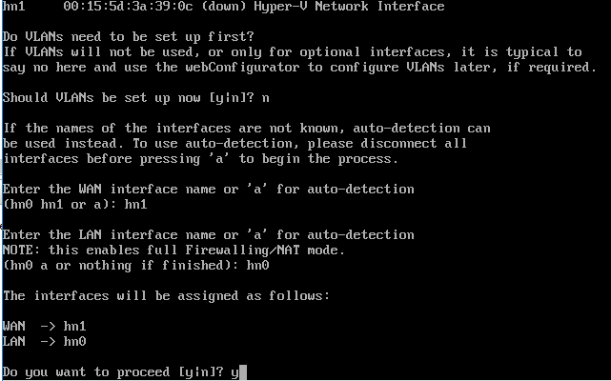Click 'Enter the WAN interface name' prompt line
Screen dimensions: 611x381
pyautogui.click(x=209, y=190)
